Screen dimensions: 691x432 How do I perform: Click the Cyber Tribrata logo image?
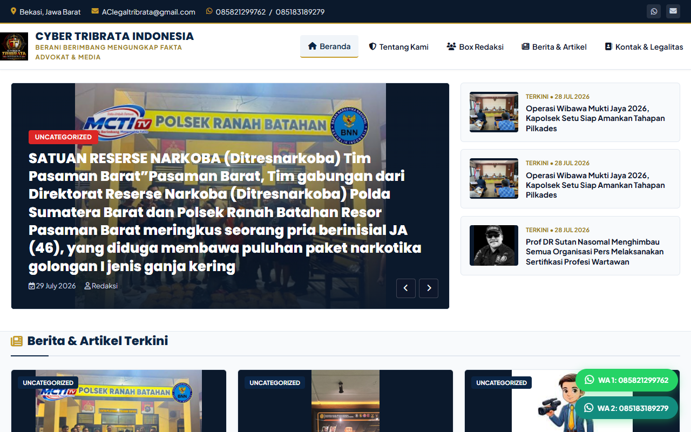coord(14,46)
